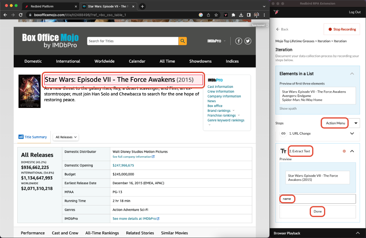The height and width of the screenshot is (238, 366).
Task: Close the Star Wars Episode VII tab
Action: (x=134, y=6)
